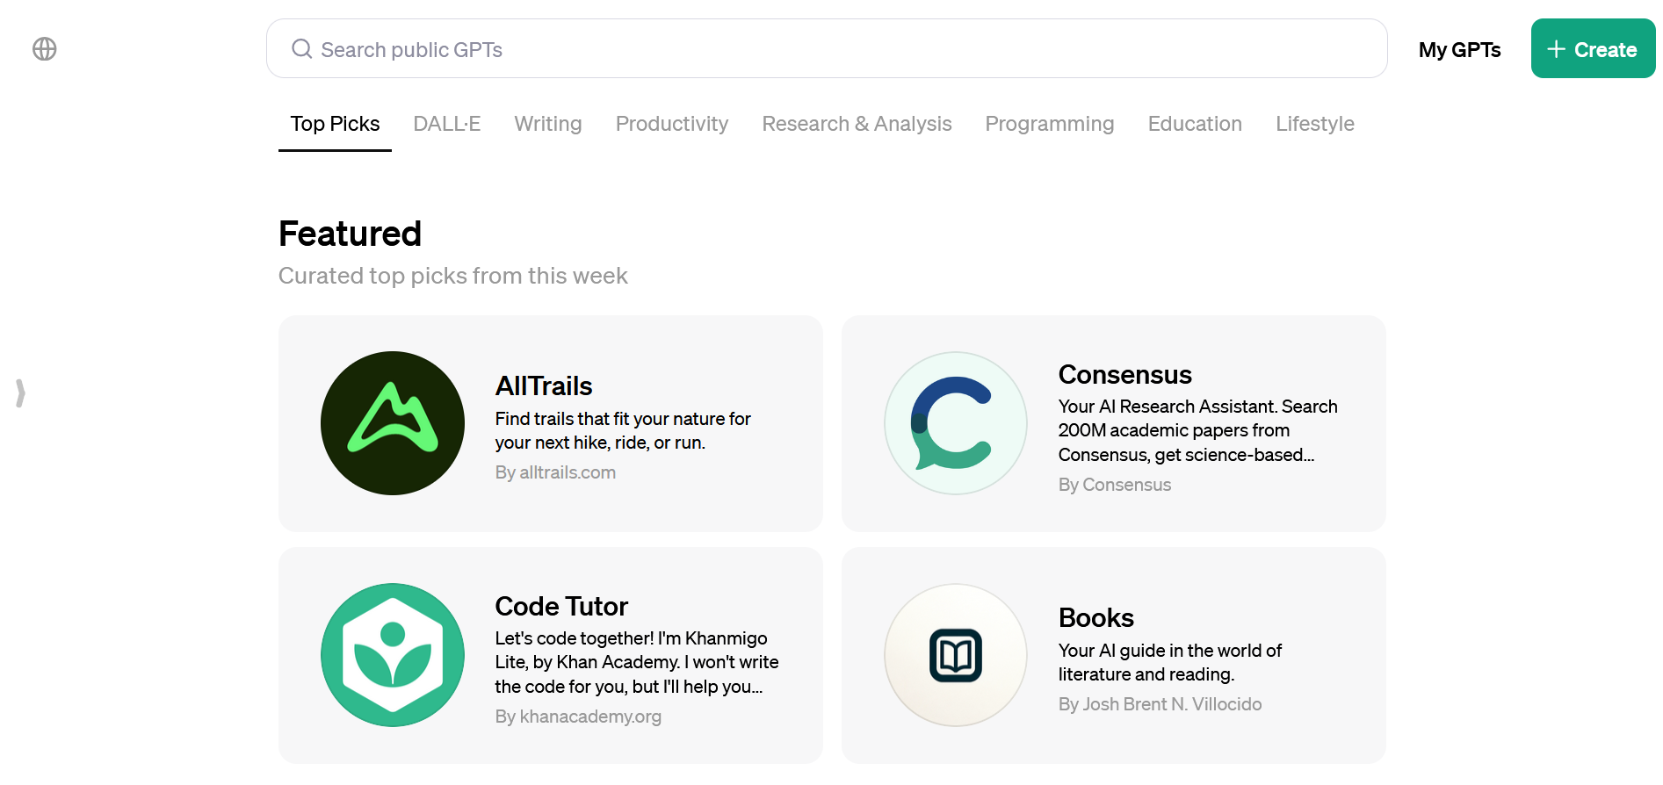
Task: Click the search magnifier icon
Action: (x=301, y=49)
